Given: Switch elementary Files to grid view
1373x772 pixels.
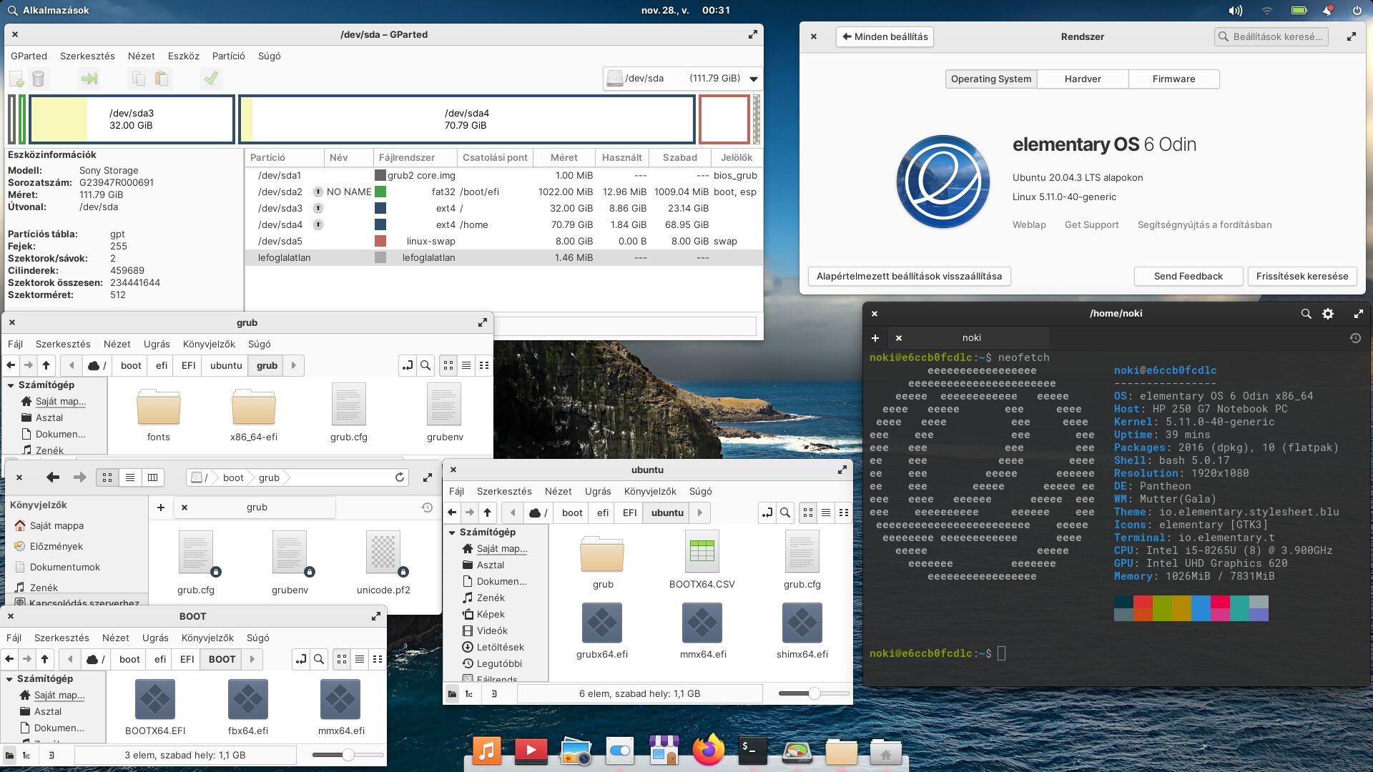Looking at the screenshot, I should pos(107,477).
